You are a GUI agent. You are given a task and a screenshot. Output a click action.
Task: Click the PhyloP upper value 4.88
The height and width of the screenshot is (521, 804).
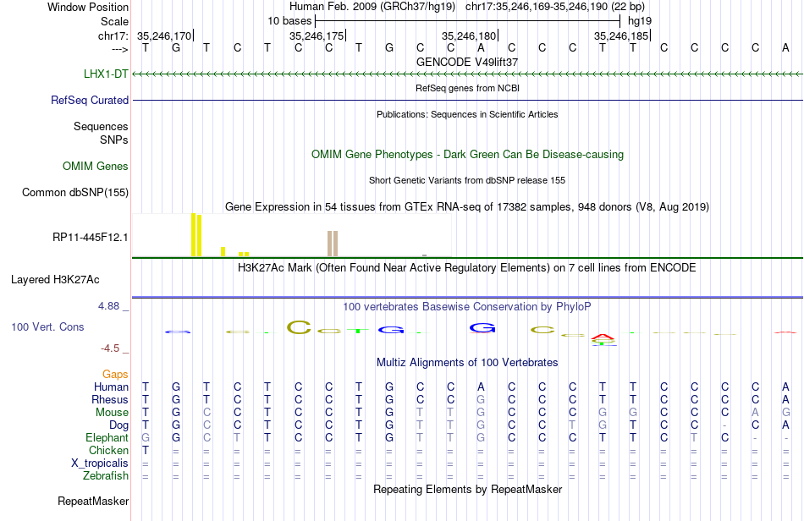click(x=108, y=306)
